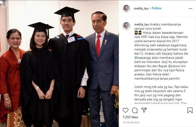Screen dimensions: 196x127
Task: Open the meilia_lau username starting the caption
Action: click(x=141, y=24)
